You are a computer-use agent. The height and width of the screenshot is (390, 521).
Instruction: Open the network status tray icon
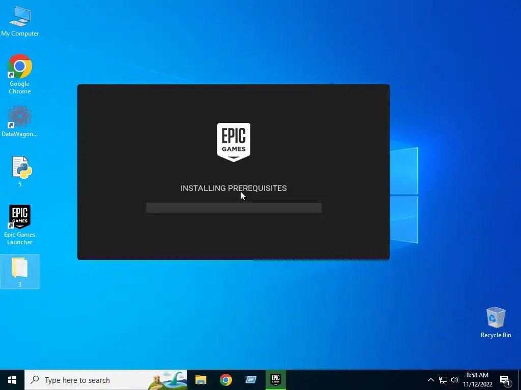pos(443,380)
